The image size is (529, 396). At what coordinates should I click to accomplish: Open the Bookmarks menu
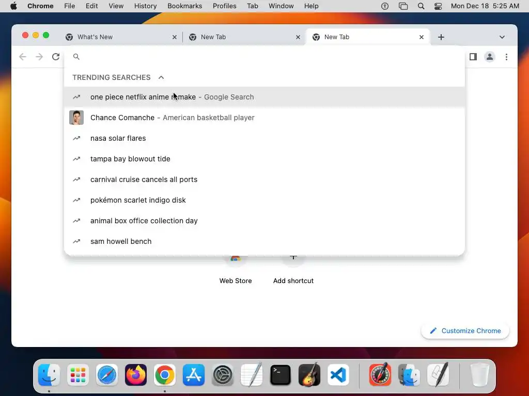pos(184,6)
